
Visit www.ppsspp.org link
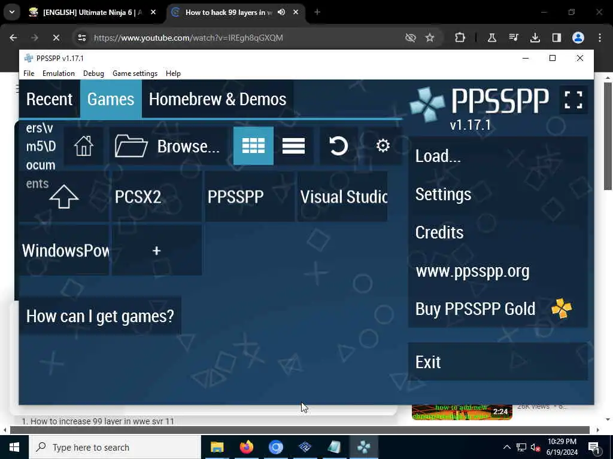point(497,271)
